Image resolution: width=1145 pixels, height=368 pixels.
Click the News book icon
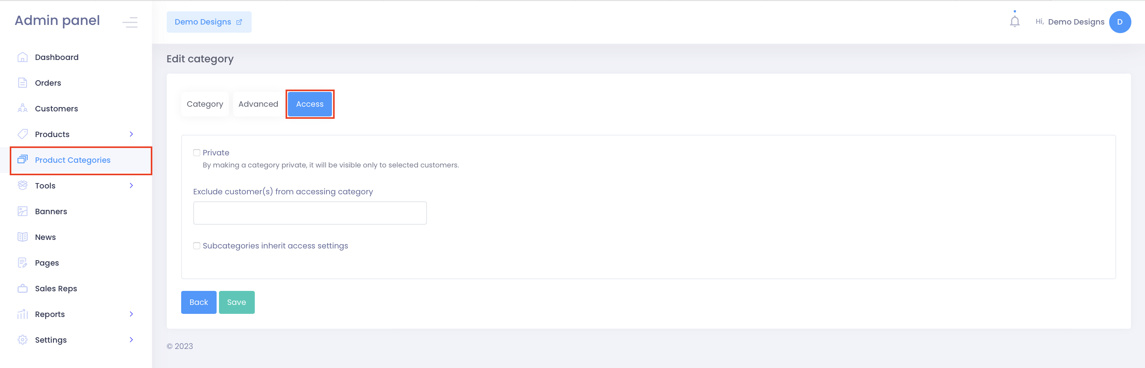click(x=23, y=237)
